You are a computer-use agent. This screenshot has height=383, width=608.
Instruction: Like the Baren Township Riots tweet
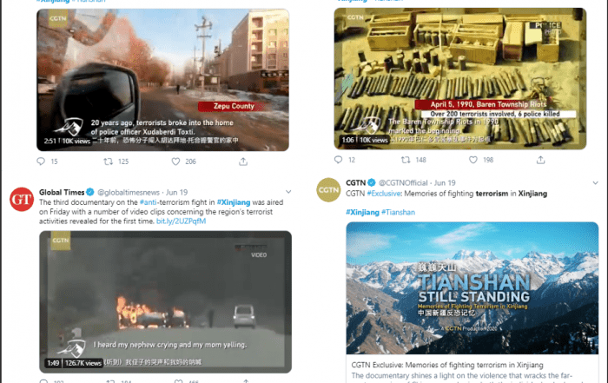[473, 159]
